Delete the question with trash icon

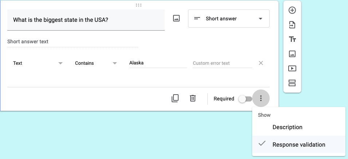(x=193, y=98)
